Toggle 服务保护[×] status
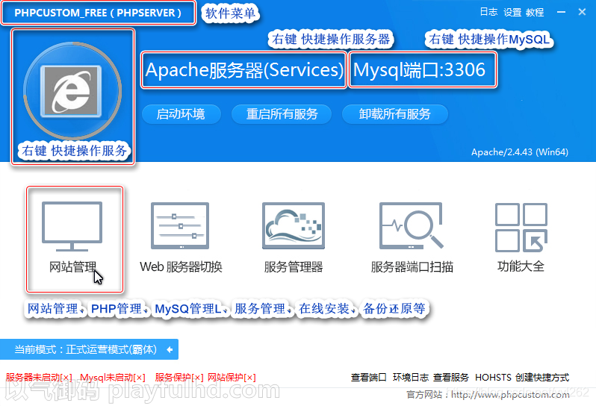Viewport: 596px width, 406px height. pos(179,378)
